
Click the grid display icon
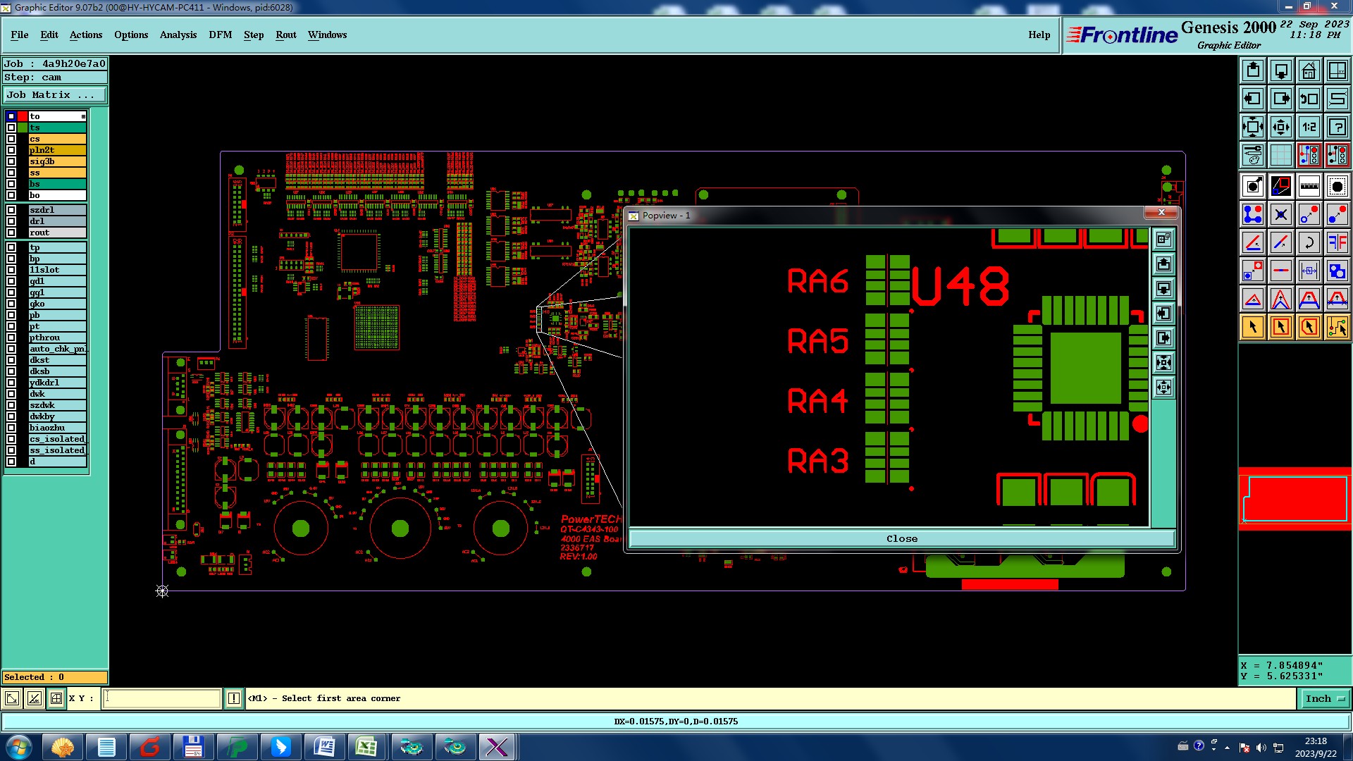pyautogui.click(x=1280, y=155)
